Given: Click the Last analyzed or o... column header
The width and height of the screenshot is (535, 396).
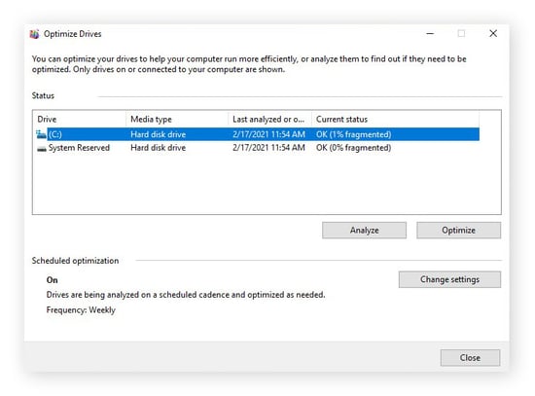Looking at the screenshot, I should (269, 119).
